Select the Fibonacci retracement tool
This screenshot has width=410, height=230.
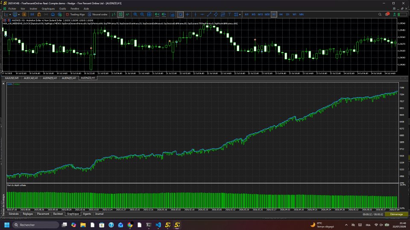click(223, 14)
